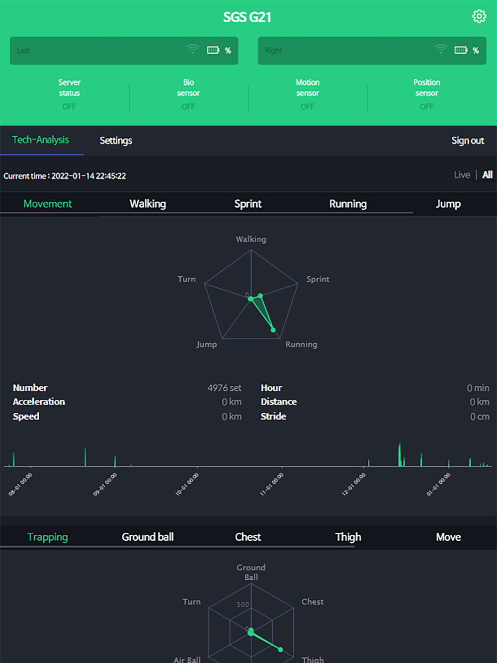Click the tallest spike in timeline chart

(399, 454)
